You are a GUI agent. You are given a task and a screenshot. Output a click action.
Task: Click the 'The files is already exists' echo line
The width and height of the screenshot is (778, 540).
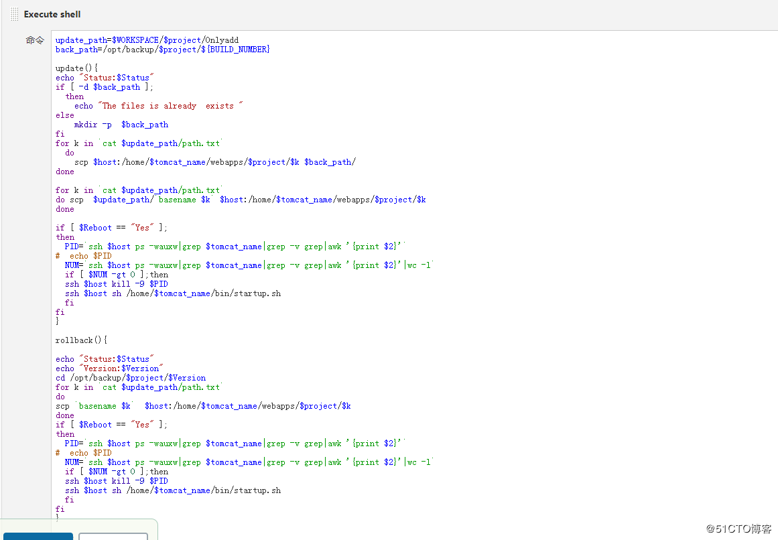coord(158,106)
